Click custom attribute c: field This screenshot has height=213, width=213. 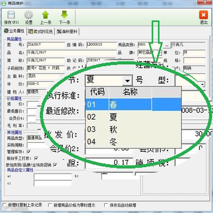[x=53, y=183]
